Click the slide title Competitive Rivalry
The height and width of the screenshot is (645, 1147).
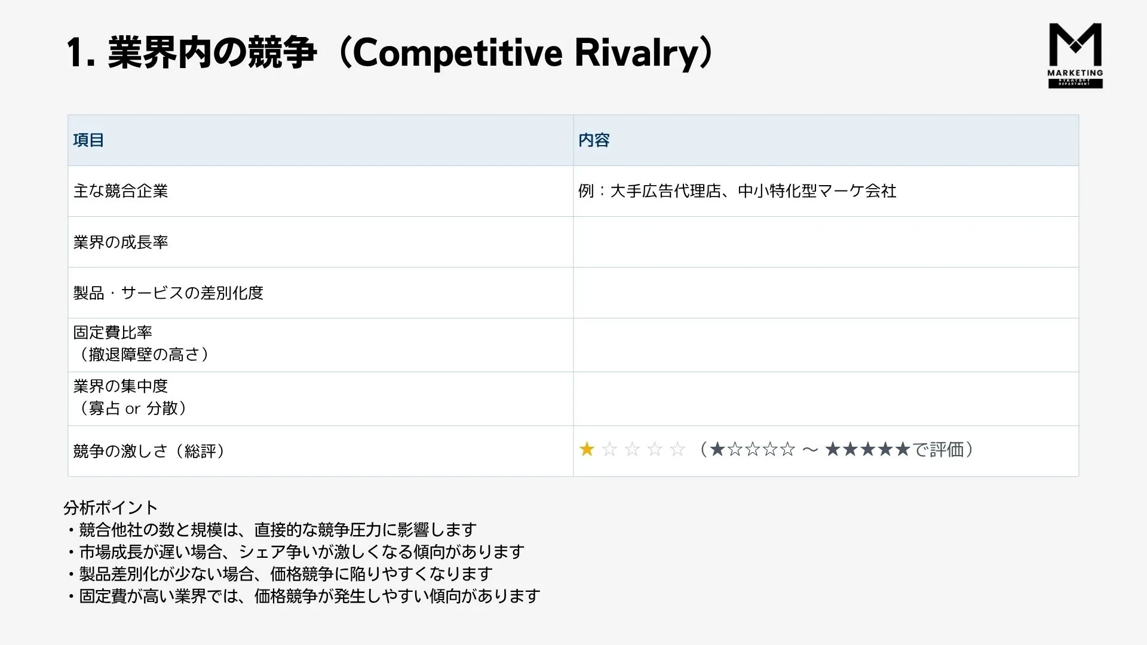coord(390,53)
